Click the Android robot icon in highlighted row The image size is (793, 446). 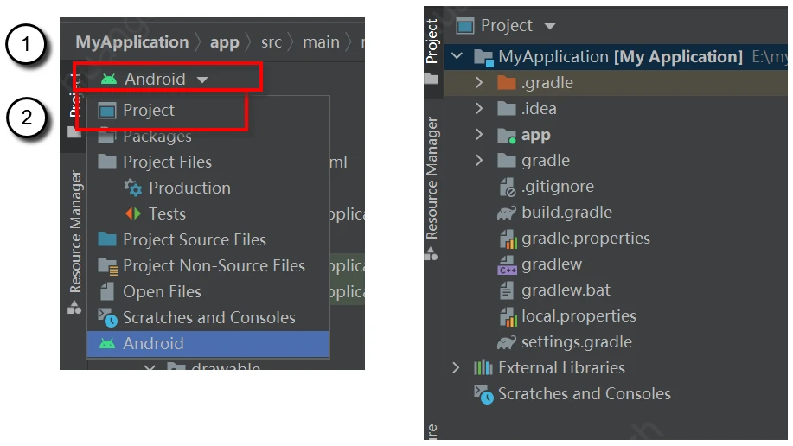[x=107, y=344]
